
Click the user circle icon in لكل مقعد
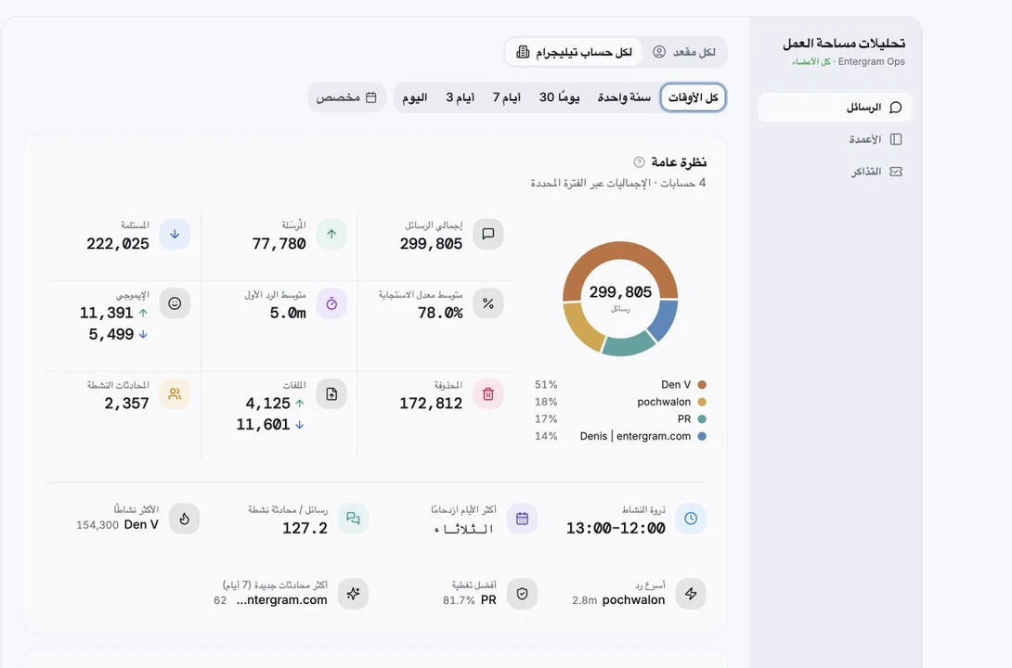pos(659,52)
